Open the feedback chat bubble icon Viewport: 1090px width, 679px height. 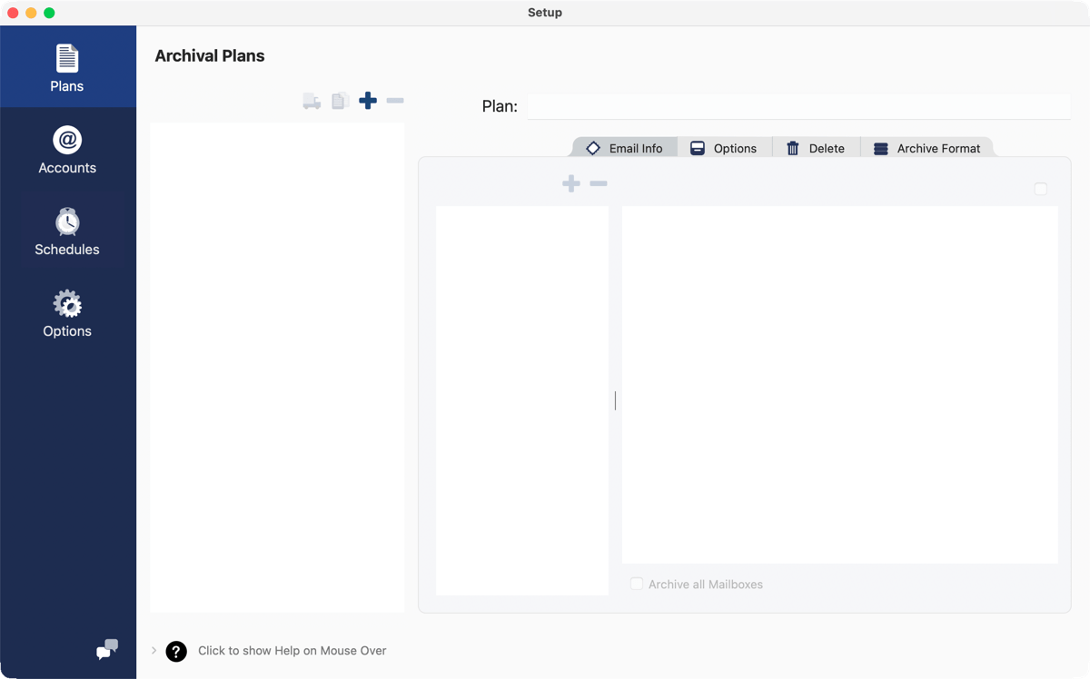(x=106, y=650)
